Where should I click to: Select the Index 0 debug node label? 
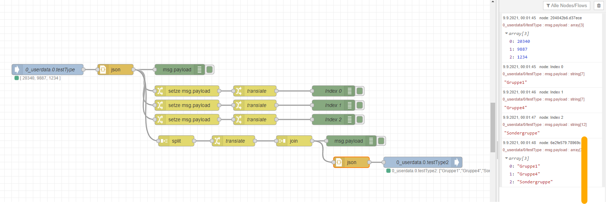(x=333, y=91)
